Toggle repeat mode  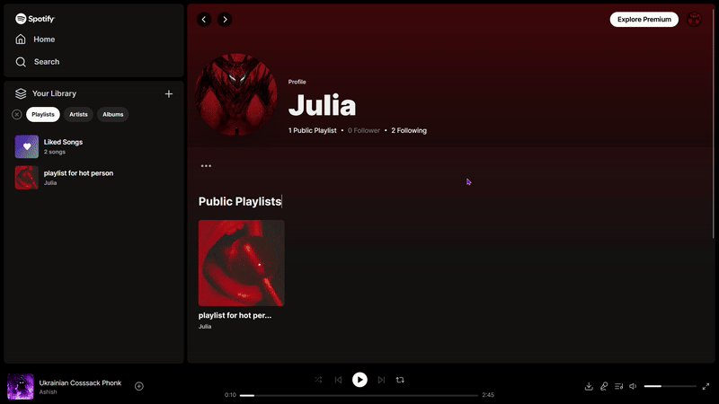click(x=400, y=380)
